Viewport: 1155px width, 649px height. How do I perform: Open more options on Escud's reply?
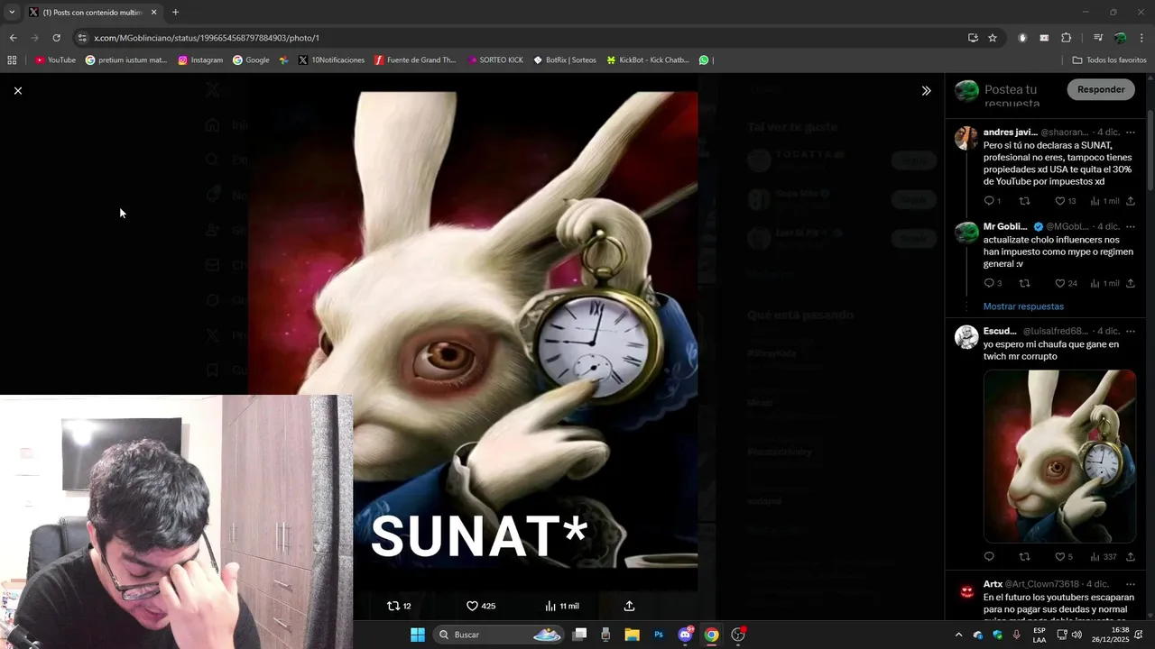tap(1130, 331)
